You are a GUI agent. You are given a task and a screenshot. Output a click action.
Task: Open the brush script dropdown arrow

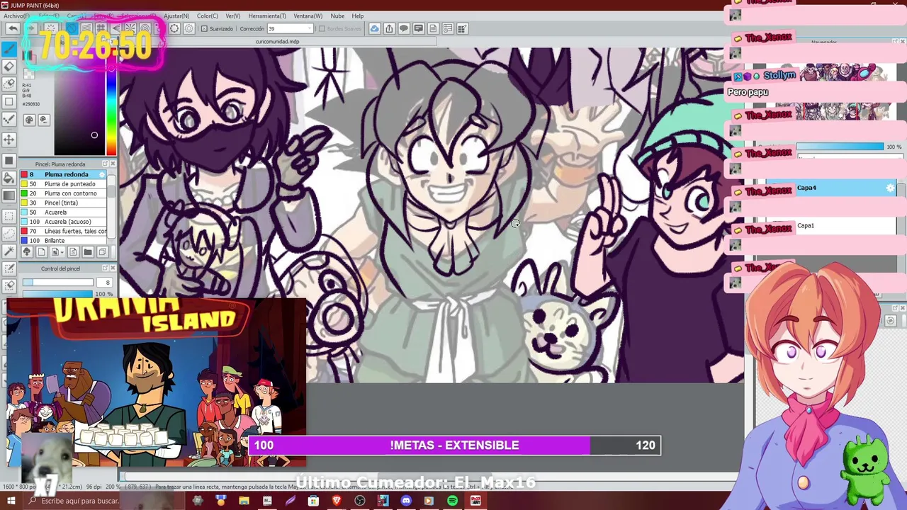coord(62,251)
